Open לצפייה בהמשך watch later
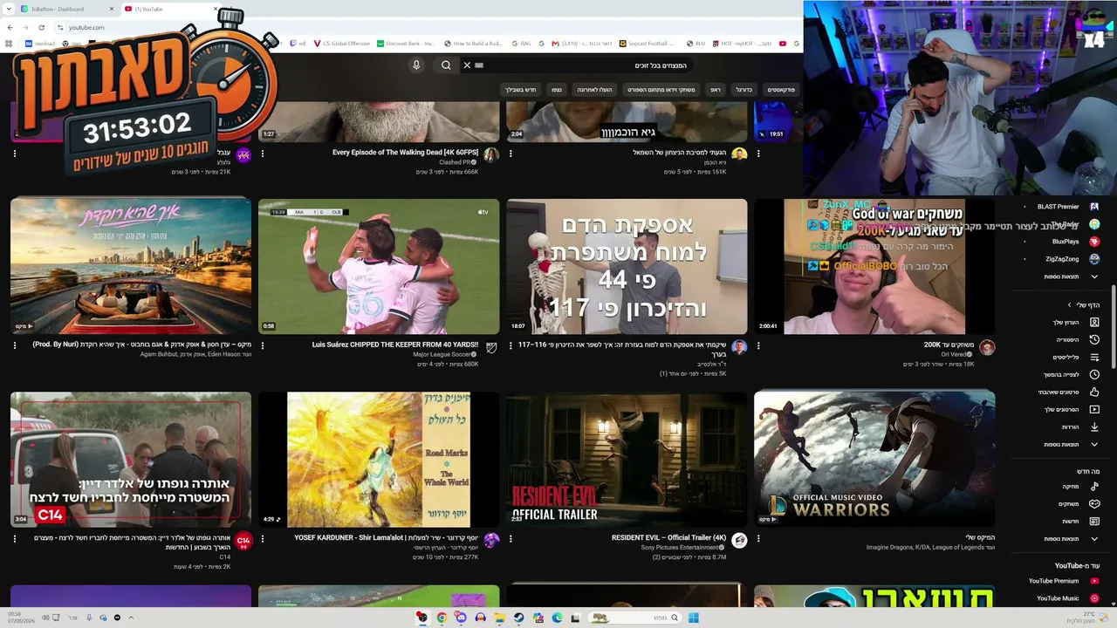The image size is (1117, 628). pyautogui.click(x=1072, y=375)
